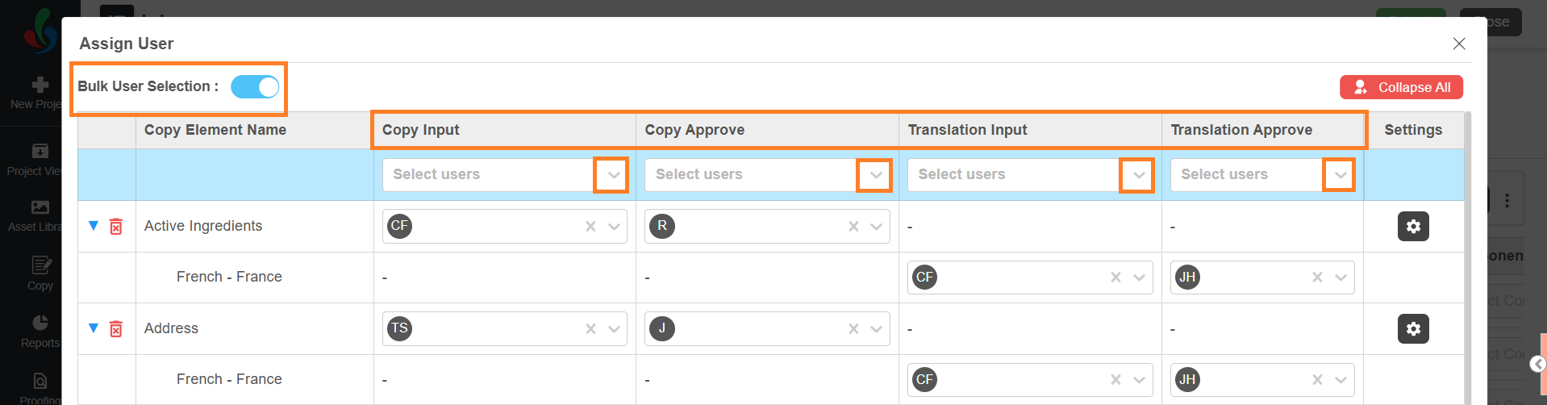Expand bulk Translation Input users dropdown

tap(1138, 175)
